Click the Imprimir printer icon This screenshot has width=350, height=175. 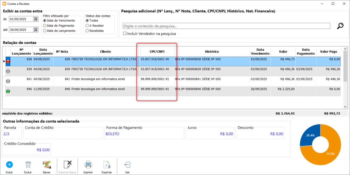tap(88, 165)
